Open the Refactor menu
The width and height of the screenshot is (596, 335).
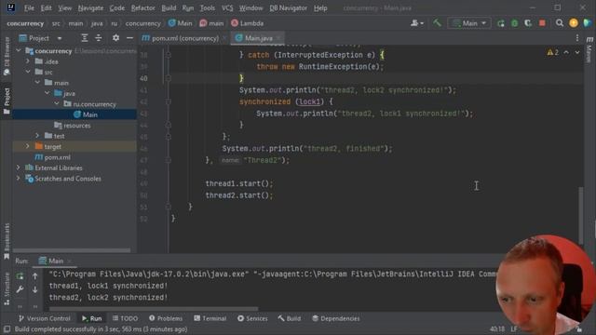[142, 8]
